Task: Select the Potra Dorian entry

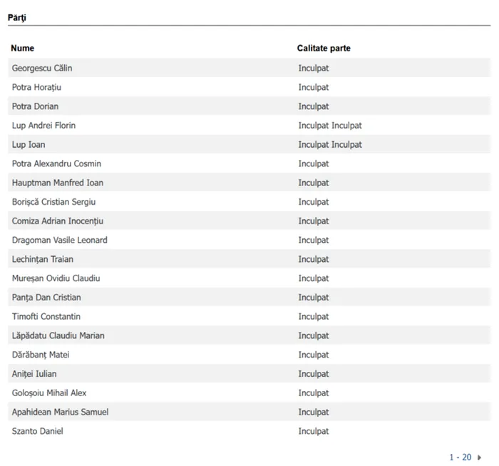Action: click(35, 107)
